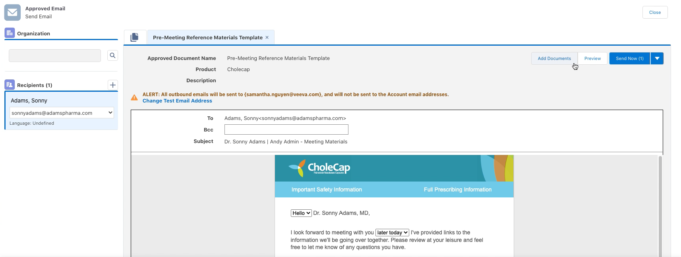Expand the Send Now arrow dropdown
The width and height of the screenshot is (681, 257).
coord(657,58)
